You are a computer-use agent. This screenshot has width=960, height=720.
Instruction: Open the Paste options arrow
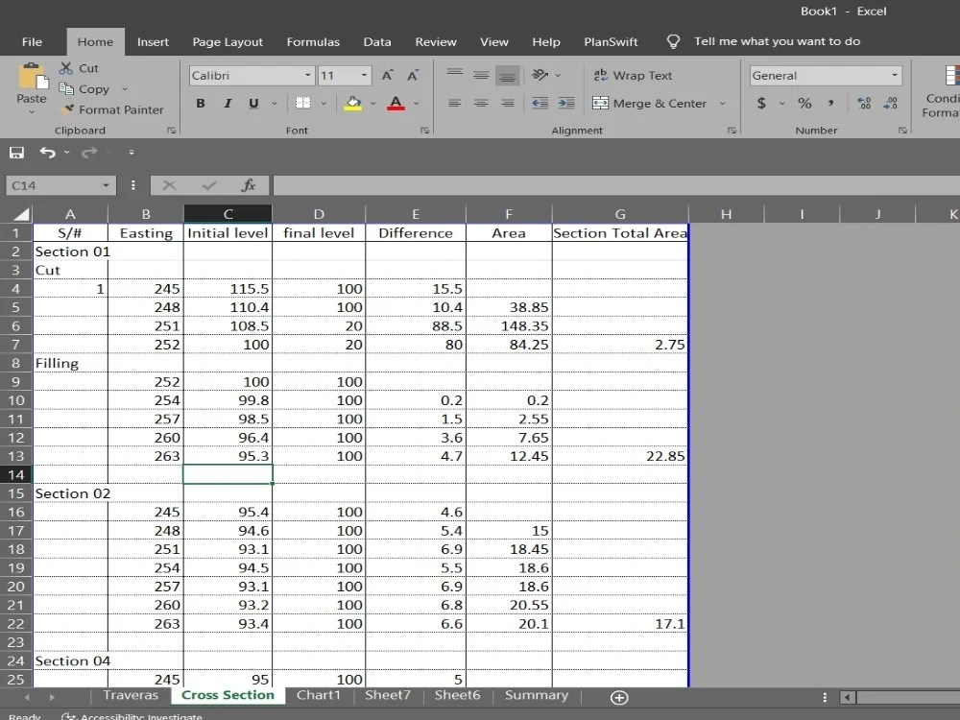coord(32,112)
